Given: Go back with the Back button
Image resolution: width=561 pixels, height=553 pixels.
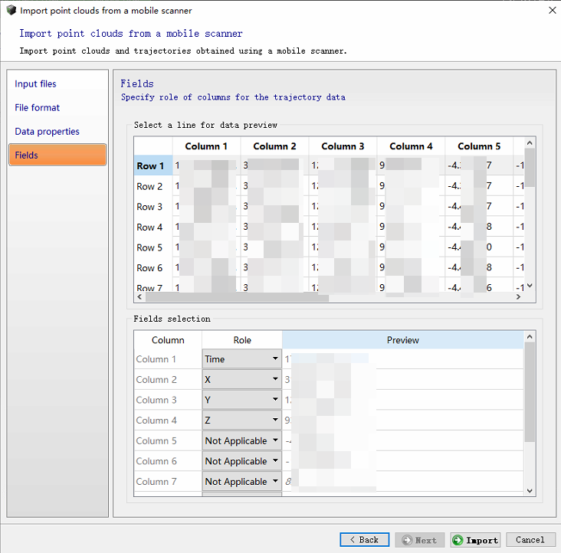Looking at the screenshot, I should (x=364, y=540).
